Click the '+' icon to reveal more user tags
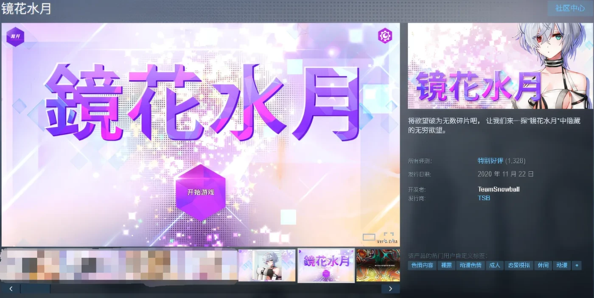Viewport: 594px width, 298px height. (x=577, y=265)
